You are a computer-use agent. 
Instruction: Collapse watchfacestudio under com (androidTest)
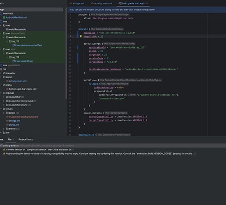(4, 37)
